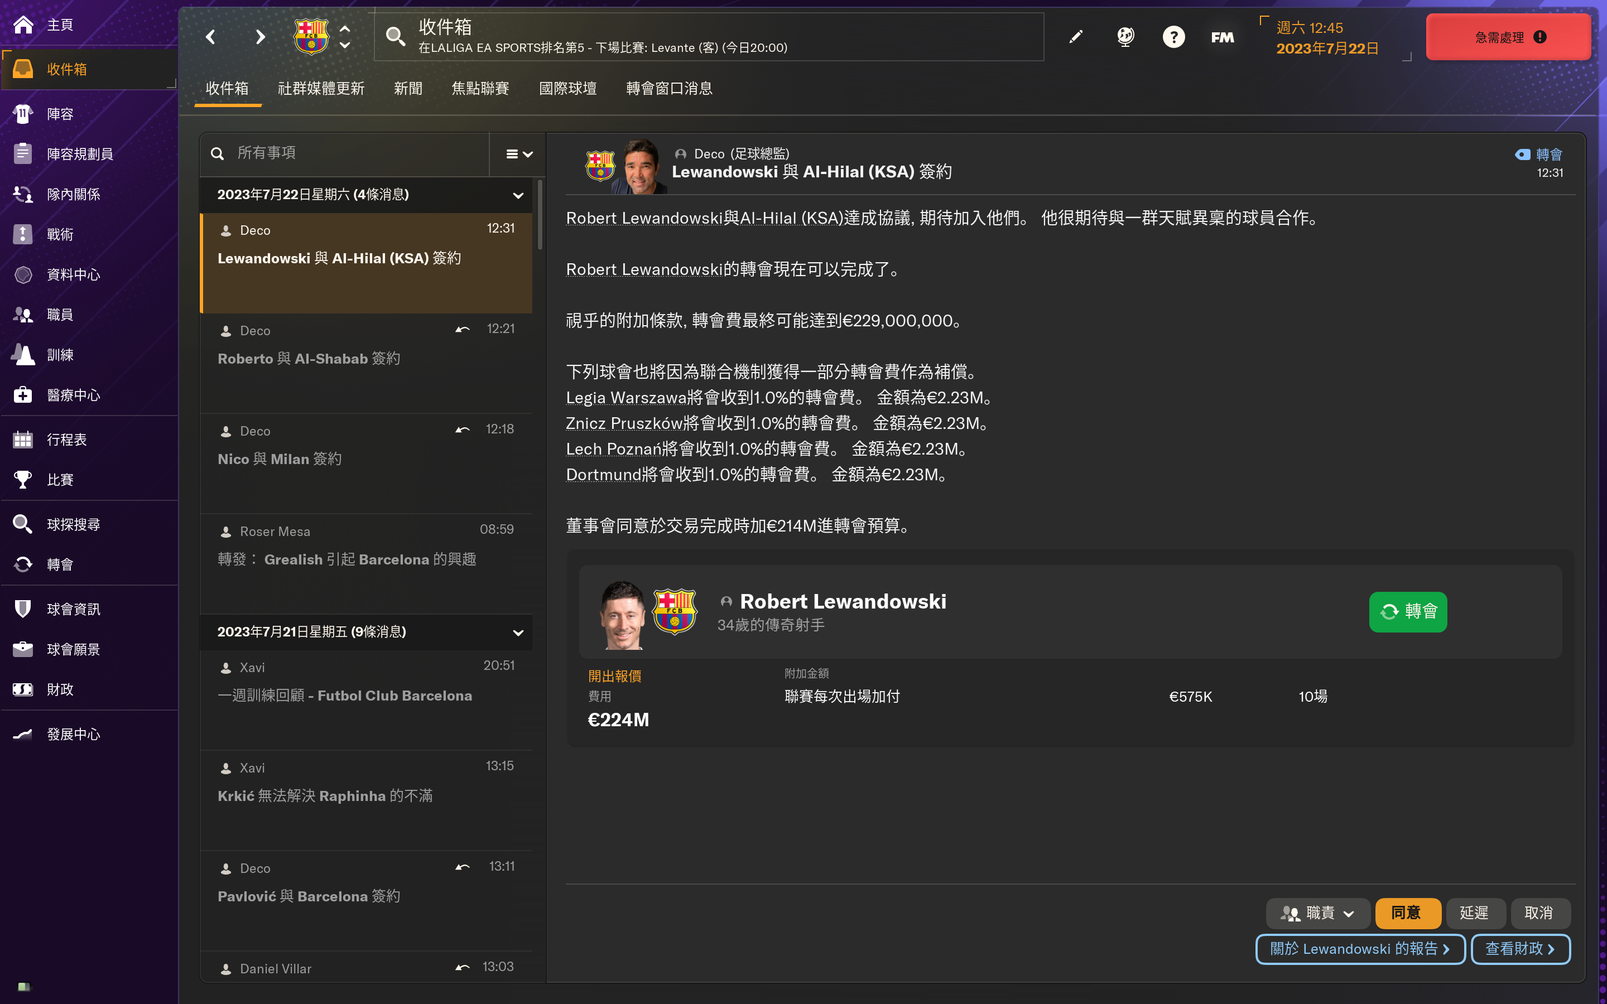Screen dimensions: 1607x1004
Task: Switch to 新聞 tab
Action: coord(408,89)
